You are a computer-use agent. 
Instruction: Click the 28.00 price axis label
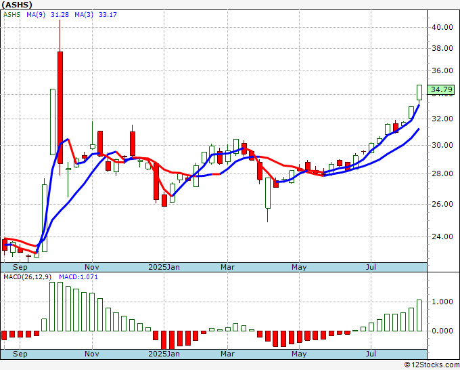pyautogui.click(x=442, y=173)
